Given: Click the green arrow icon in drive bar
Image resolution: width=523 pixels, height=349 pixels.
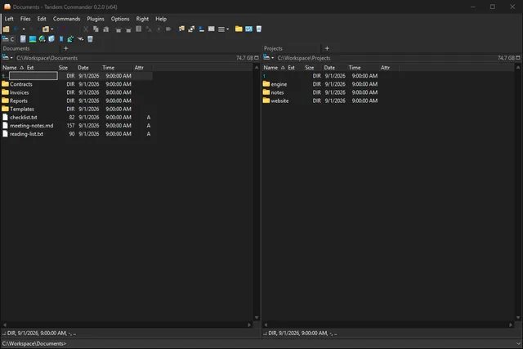Looking at the screenshot, I should [x=70, y=39].
